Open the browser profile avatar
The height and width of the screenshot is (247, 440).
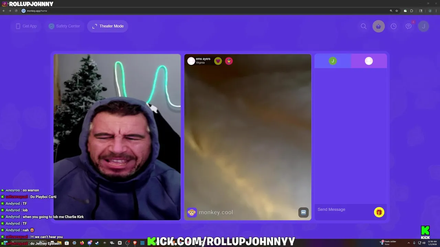430,11
